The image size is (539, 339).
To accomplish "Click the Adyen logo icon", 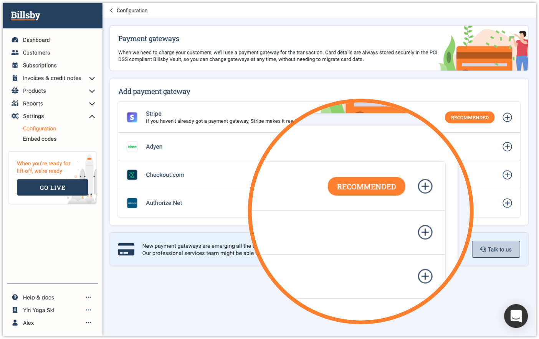I will click(132, 146).
